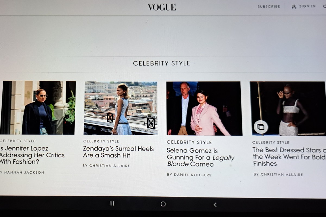Read the Selena Gomez Legally Blonde Cameo article

pos(200,157)
